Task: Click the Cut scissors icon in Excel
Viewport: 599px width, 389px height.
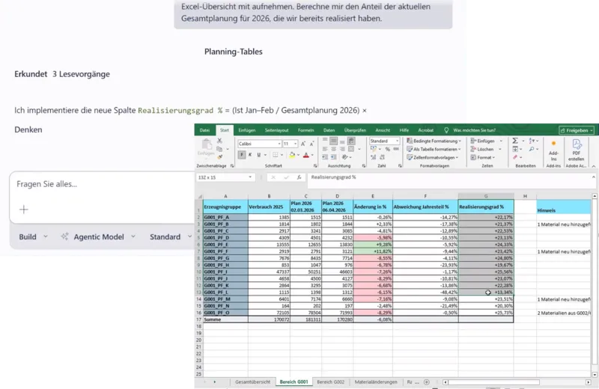Action: tap(219, 141)
